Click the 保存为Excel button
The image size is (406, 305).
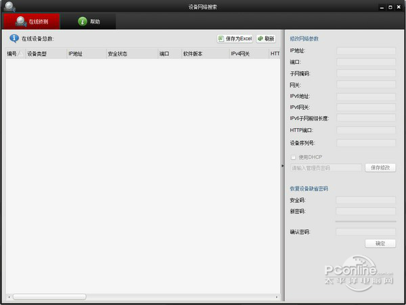point(235,39)
